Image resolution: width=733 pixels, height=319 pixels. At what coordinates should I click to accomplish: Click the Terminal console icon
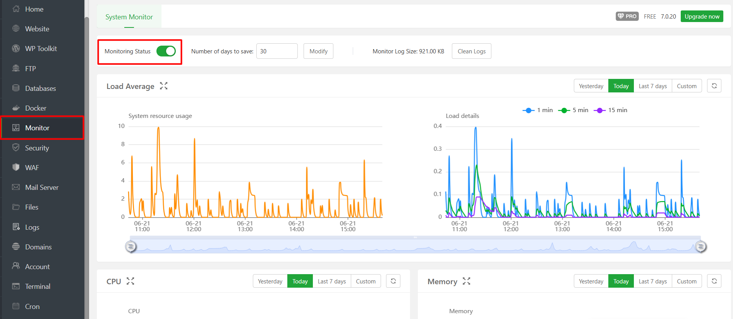click(x=16, y=286)
